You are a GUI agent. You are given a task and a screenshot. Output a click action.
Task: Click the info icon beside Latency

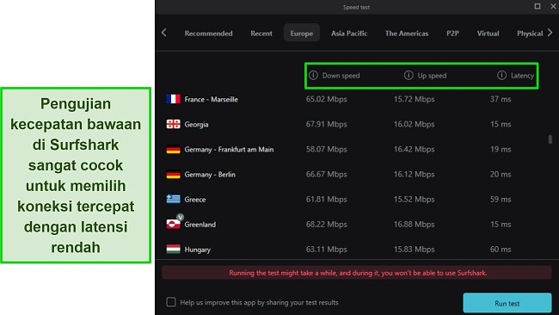pyautogui.click(x=501, y=75)
